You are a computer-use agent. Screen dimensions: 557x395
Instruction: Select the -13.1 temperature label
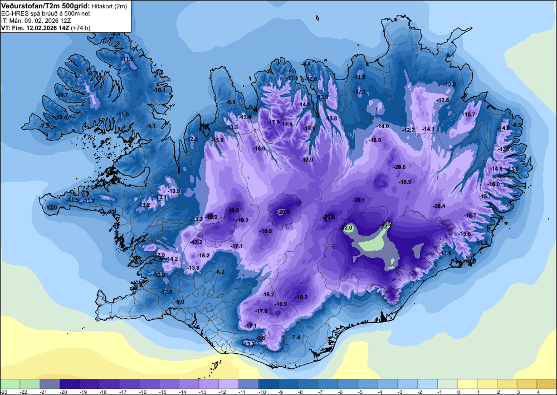161,197
